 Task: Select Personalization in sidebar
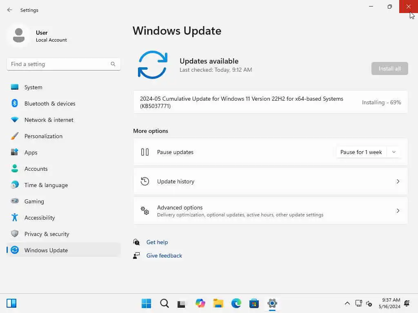coord(63,136)
